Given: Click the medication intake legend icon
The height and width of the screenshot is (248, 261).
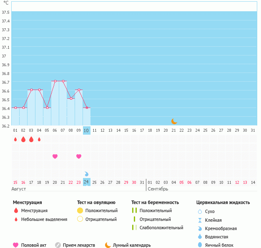Looking at the screenshot, I should coord(58,245).
